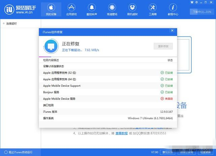Click the 重新修复 button
The height and width of the screenshot is (156, 216).
[x=163, y=46]
